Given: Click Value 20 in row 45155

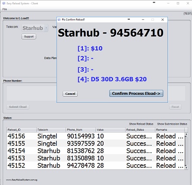Looking at the screenshot, I should tap(110, 144).
